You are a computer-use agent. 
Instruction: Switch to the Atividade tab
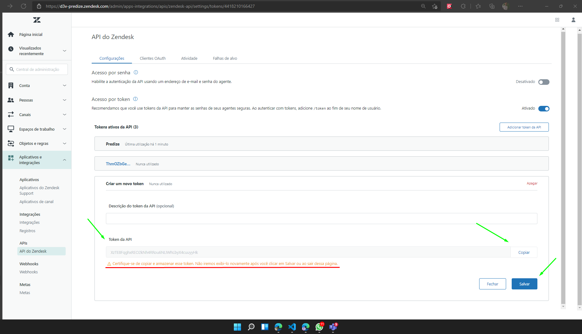[x=189, y=58]
